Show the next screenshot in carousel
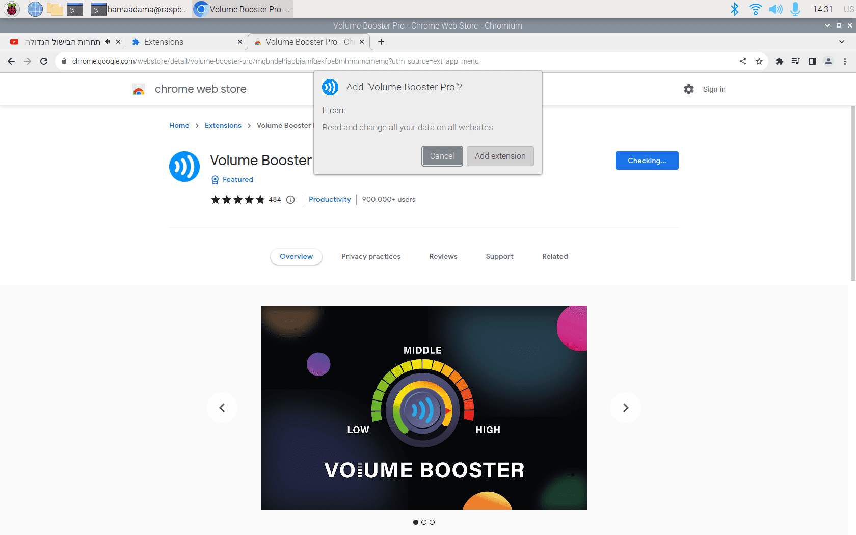Viewport: 856px width, 535px height. [x=626, y=408]
